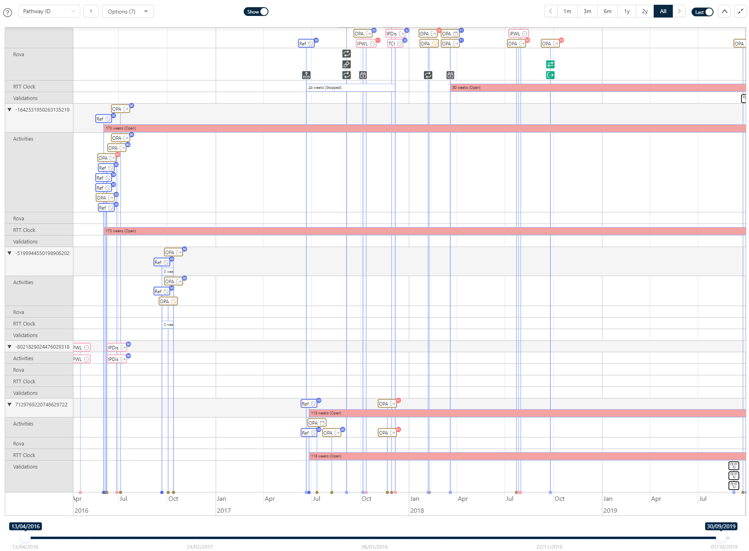Click the sort ascending arrow button

click(91, 12)
